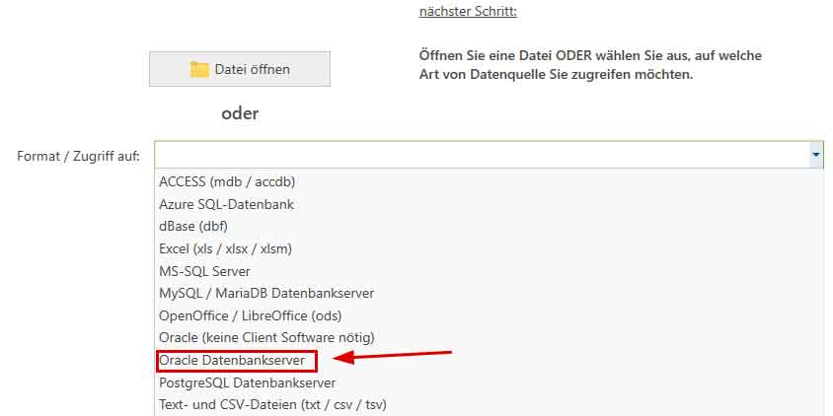
Task: Choose PostgreSQL Datenbankserver option
Action: click(x=247, y=382)
